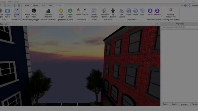Open the Animation Editor
Image resolution: width=198 pixels, height=111 pixels.
(x=105, y=13)
